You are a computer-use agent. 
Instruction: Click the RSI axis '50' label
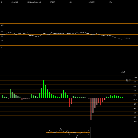2,36
